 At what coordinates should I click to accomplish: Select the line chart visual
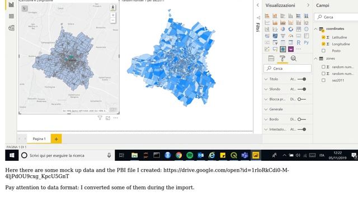tap(267, 22)
